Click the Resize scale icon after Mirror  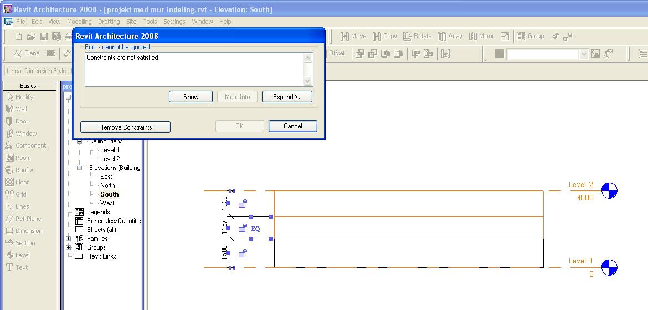[x=505, y=37]
